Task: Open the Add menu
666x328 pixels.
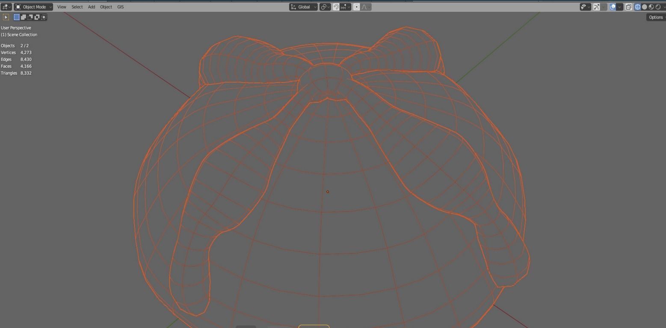Action: tap(92, 7)
